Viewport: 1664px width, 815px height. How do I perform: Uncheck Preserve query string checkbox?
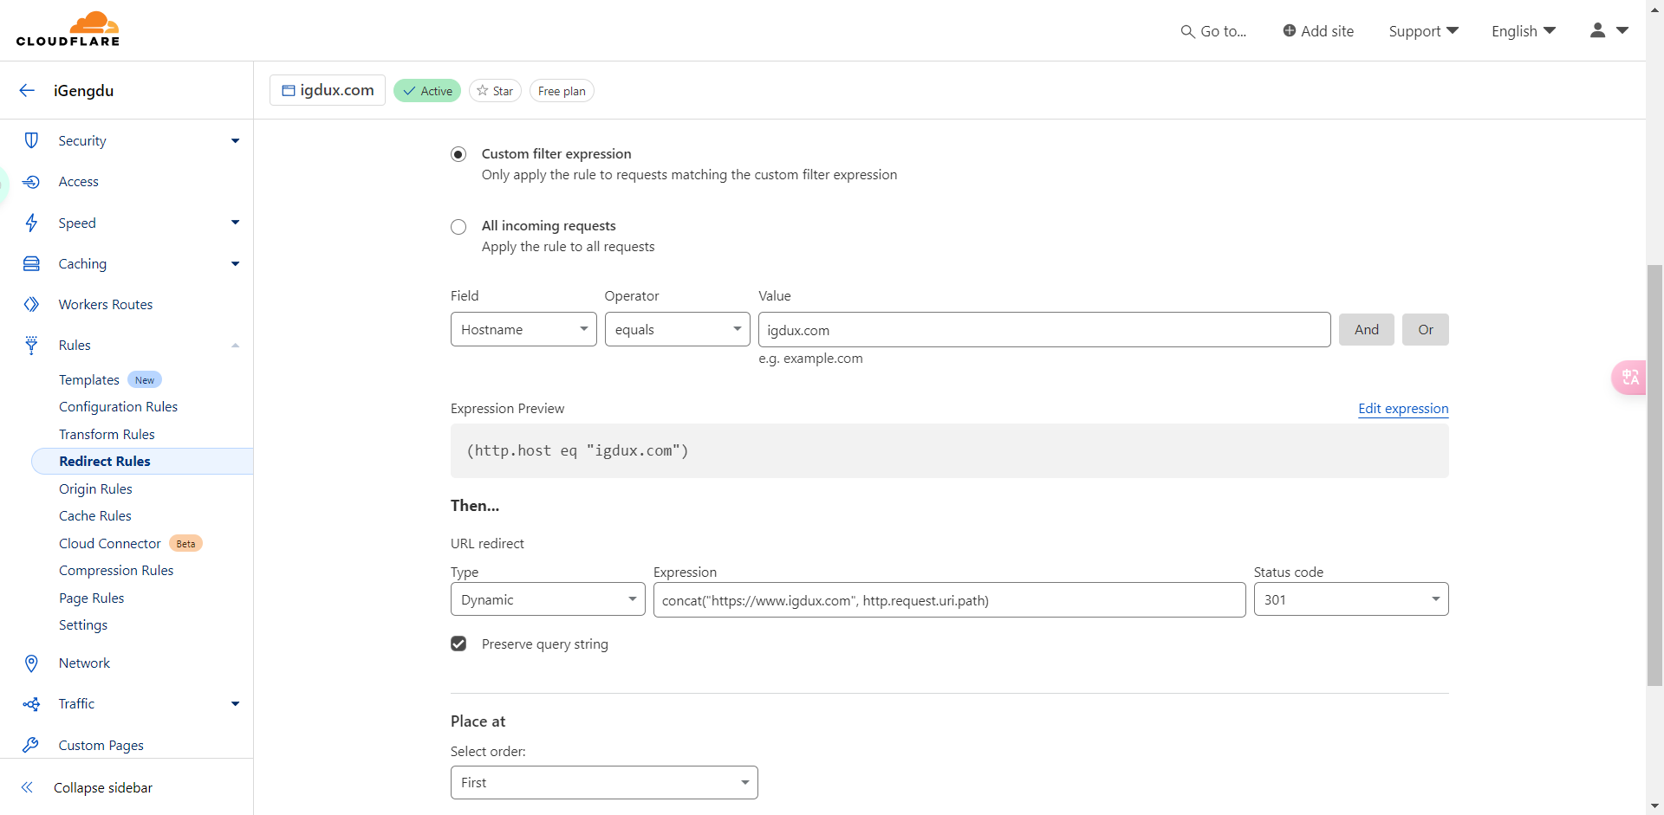[x=458, y=644]
